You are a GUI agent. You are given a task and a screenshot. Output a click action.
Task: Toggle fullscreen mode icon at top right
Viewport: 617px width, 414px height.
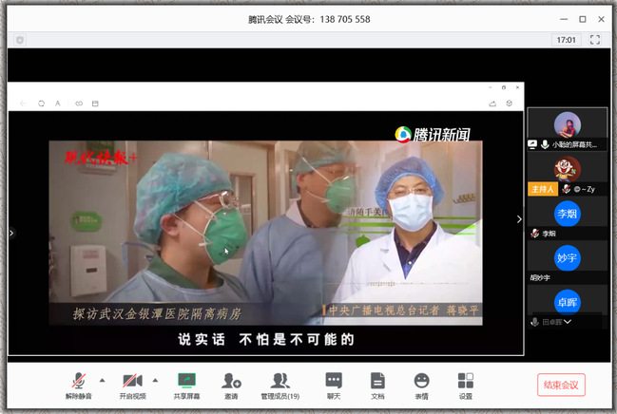[x=595, y=40]
